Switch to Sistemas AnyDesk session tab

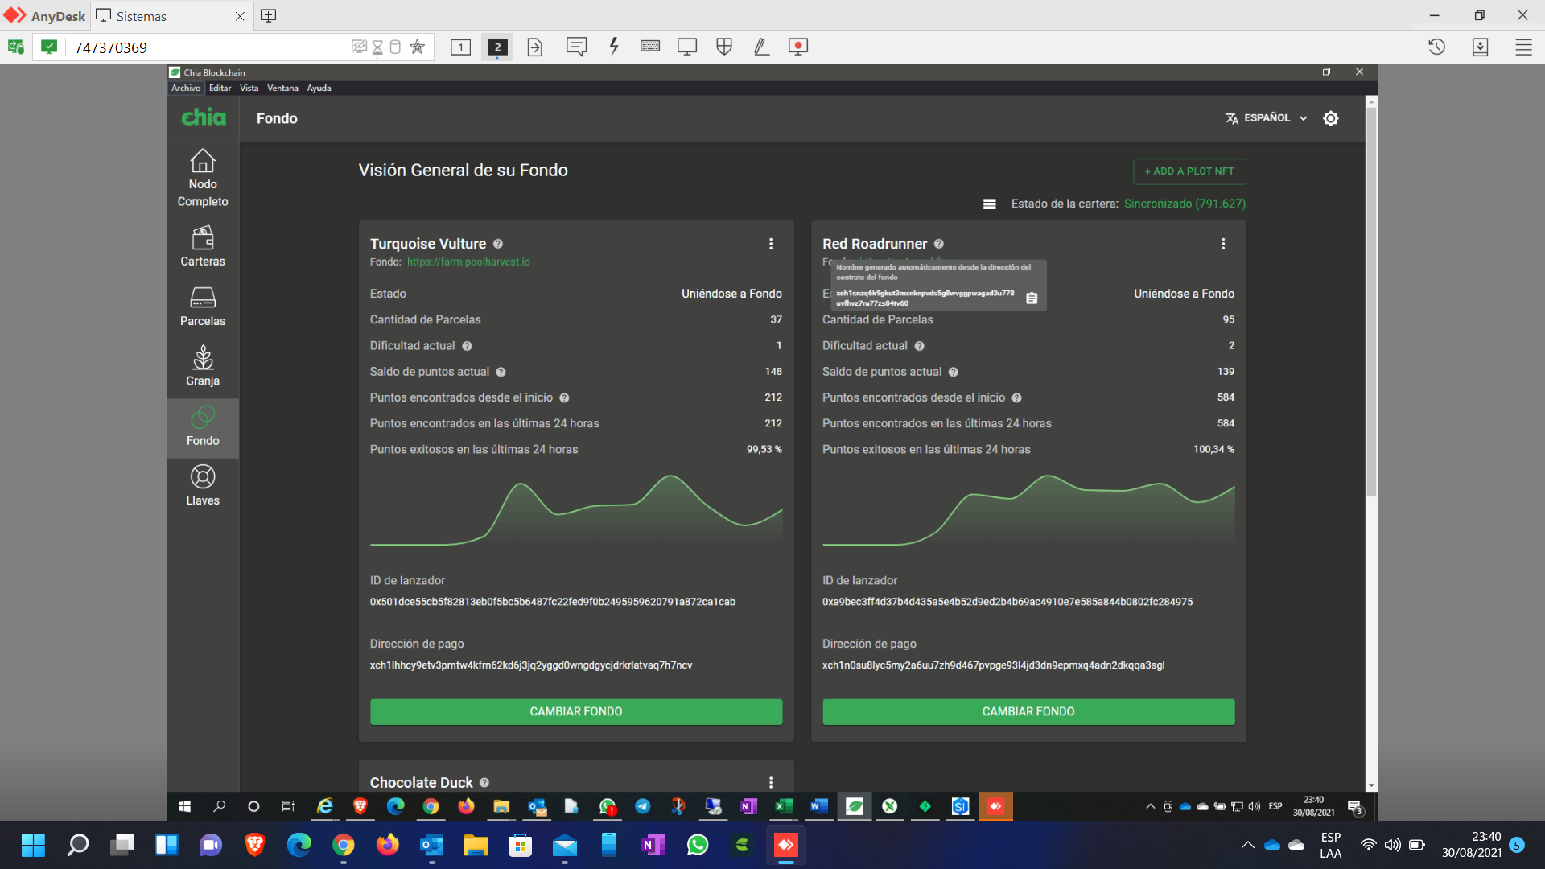[x=171, y=16]
